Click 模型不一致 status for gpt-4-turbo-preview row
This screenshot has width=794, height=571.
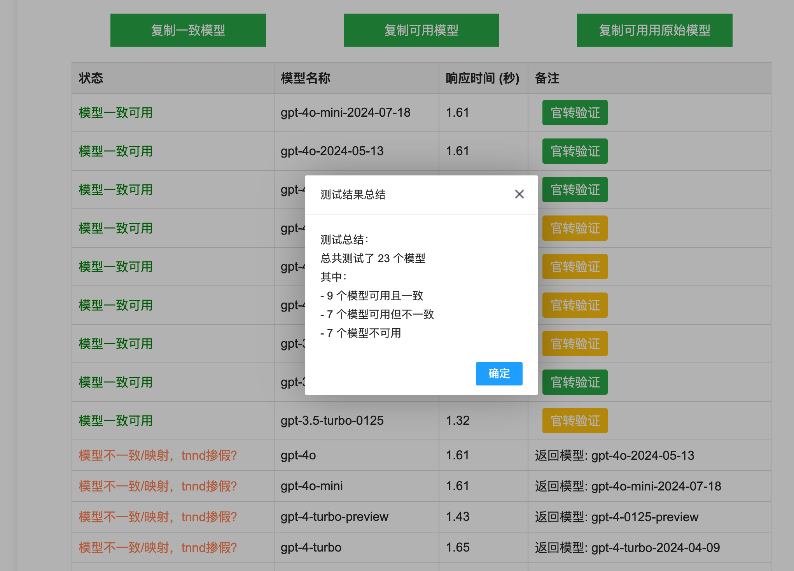point(158,517)
